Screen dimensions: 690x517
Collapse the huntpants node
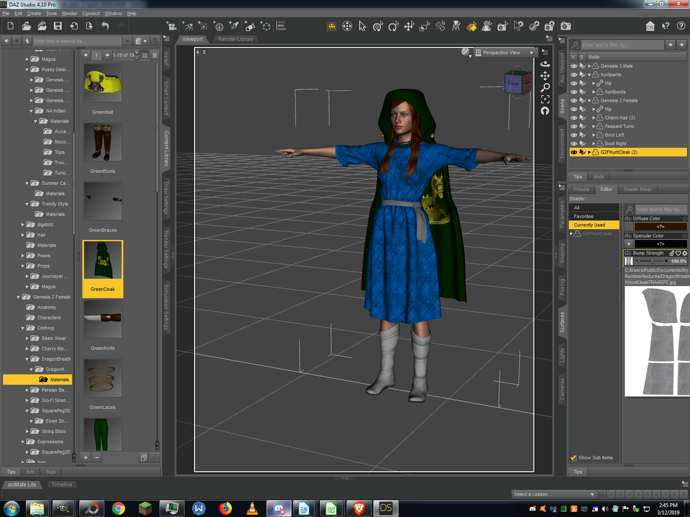(590, 75)
